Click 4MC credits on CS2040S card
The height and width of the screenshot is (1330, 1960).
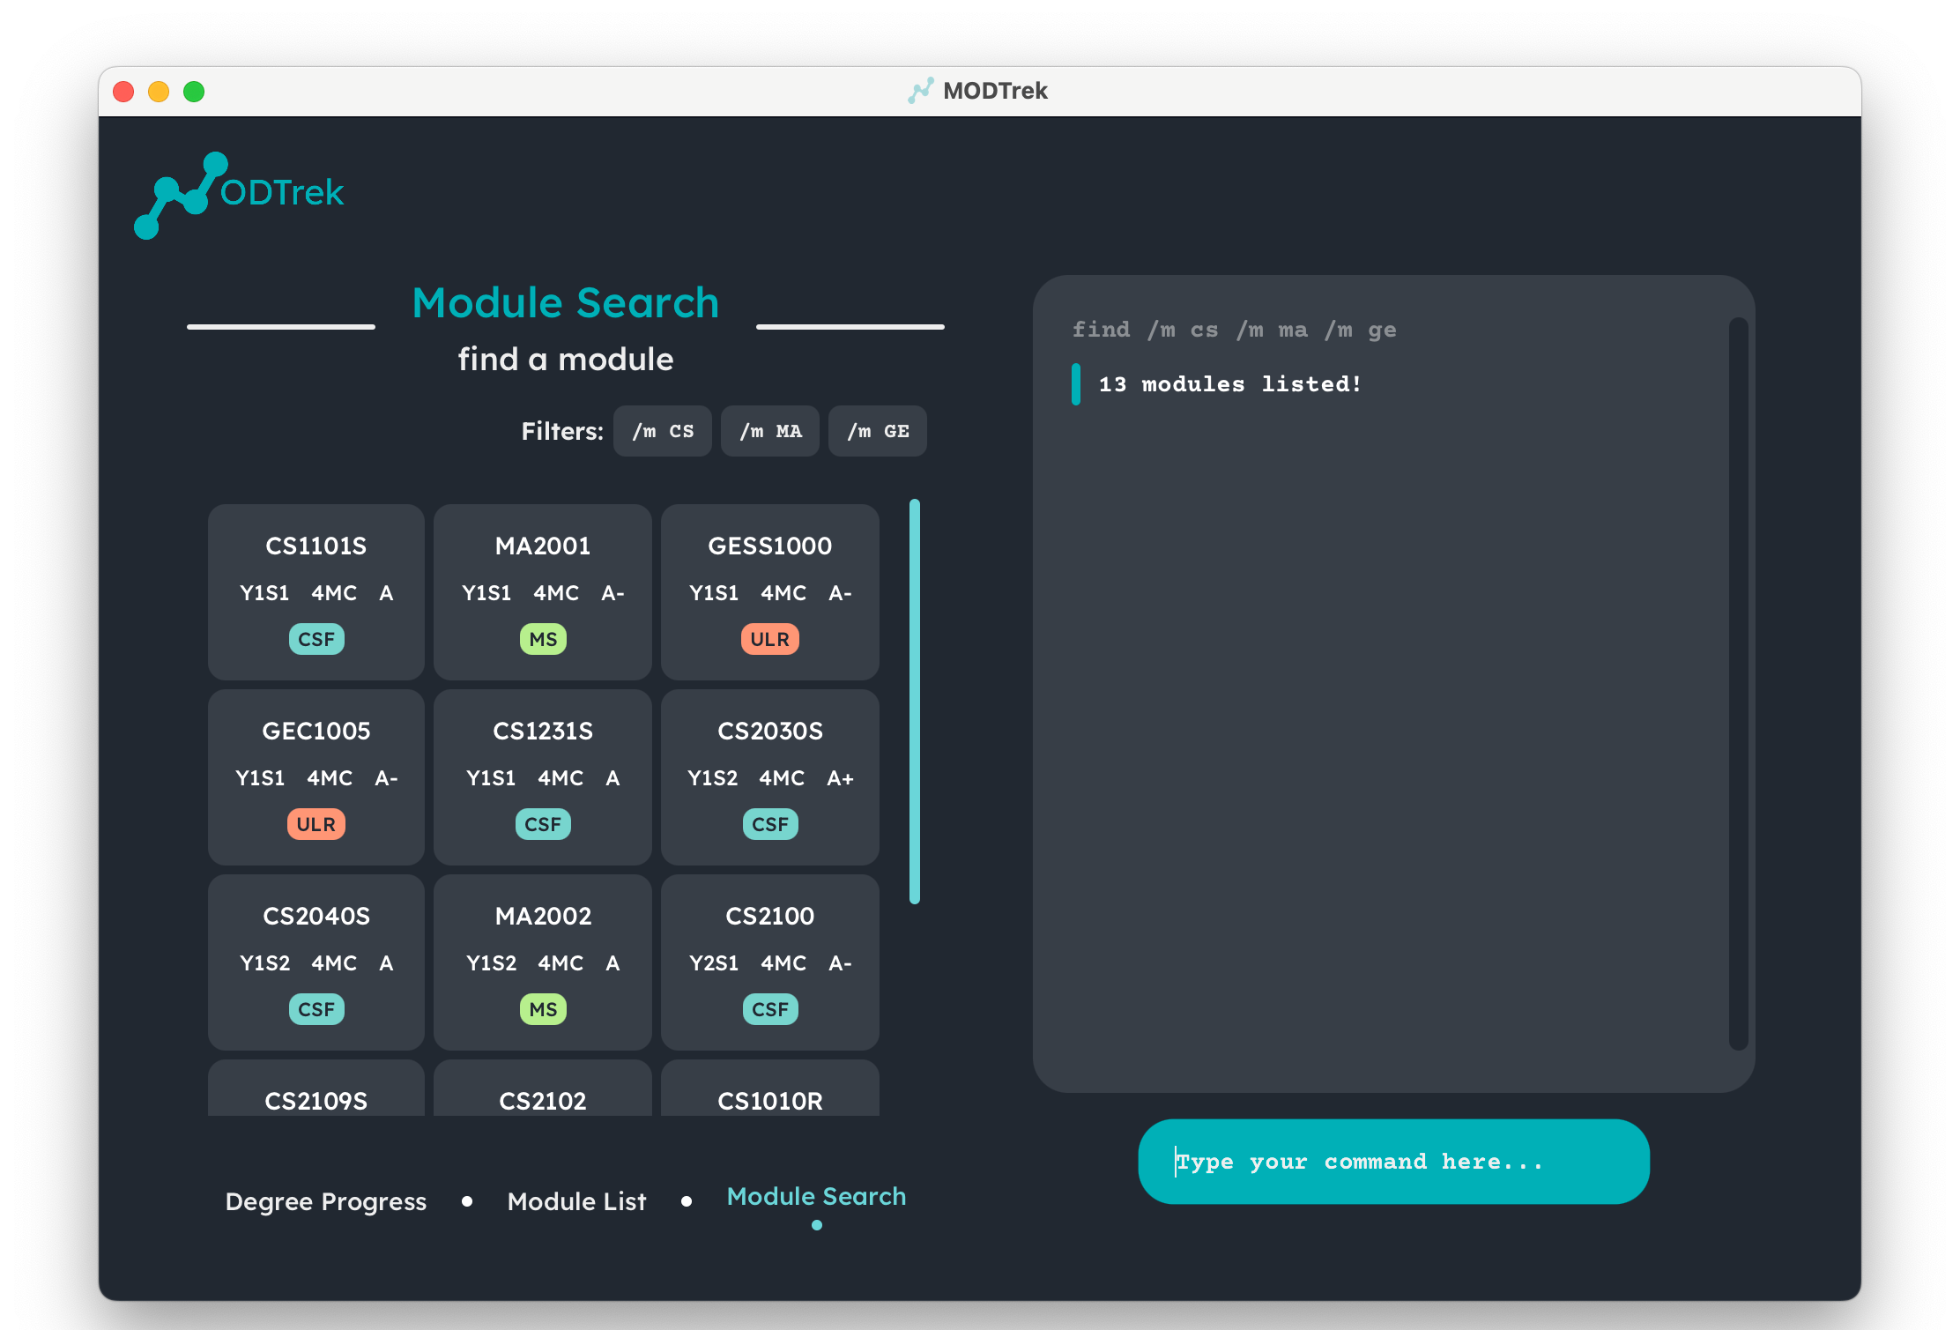(334, 963)
